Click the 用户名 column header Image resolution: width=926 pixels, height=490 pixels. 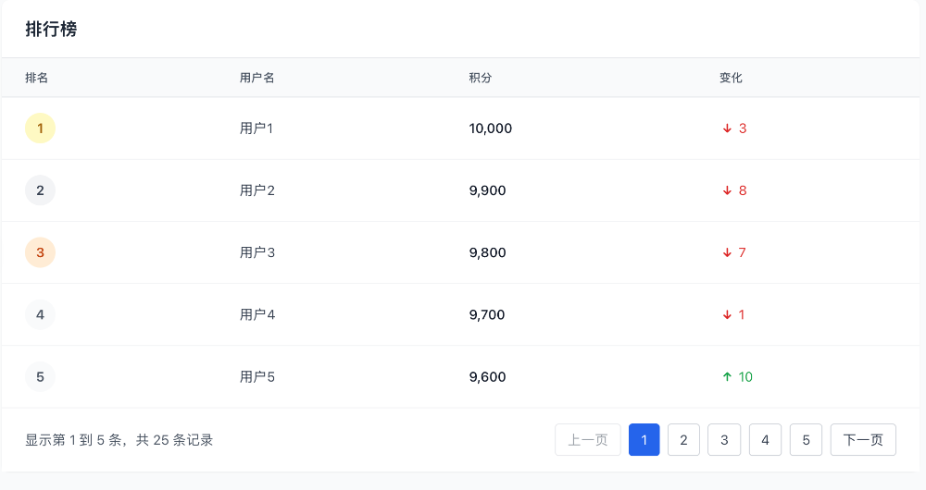[x=257, y=78]
